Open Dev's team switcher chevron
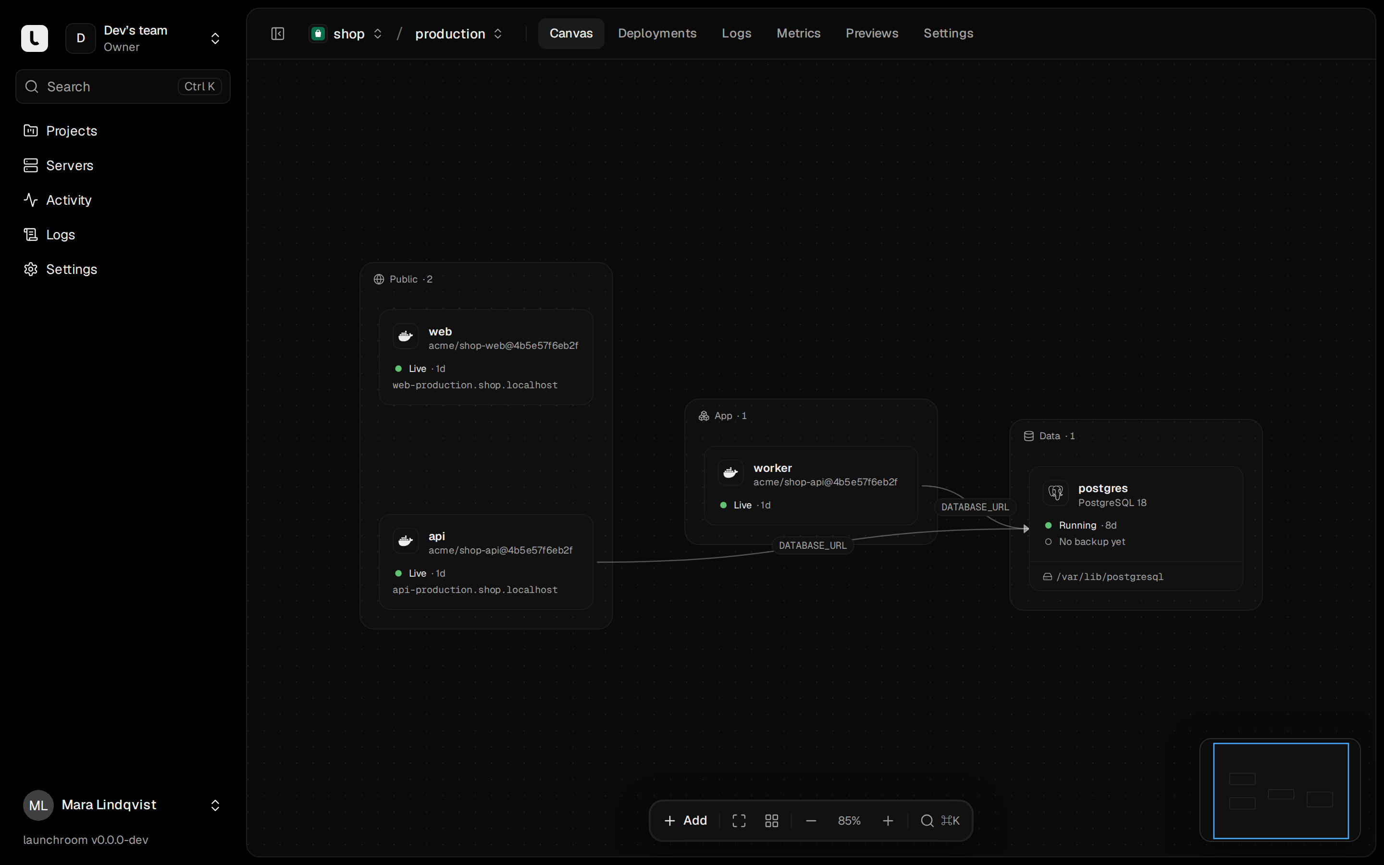The image size is (1384, 865). (215, 38)
